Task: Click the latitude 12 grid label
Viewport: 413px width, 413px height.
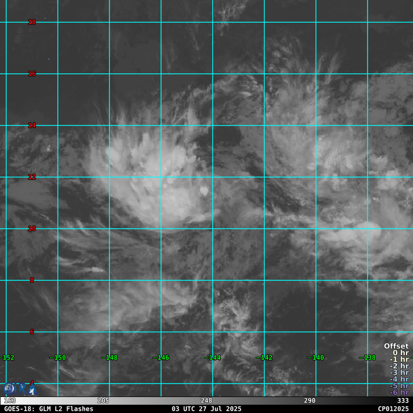Action: 32,177
